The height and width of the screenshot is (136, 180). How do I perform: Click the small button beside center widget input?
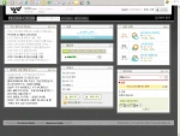point(99,57)
